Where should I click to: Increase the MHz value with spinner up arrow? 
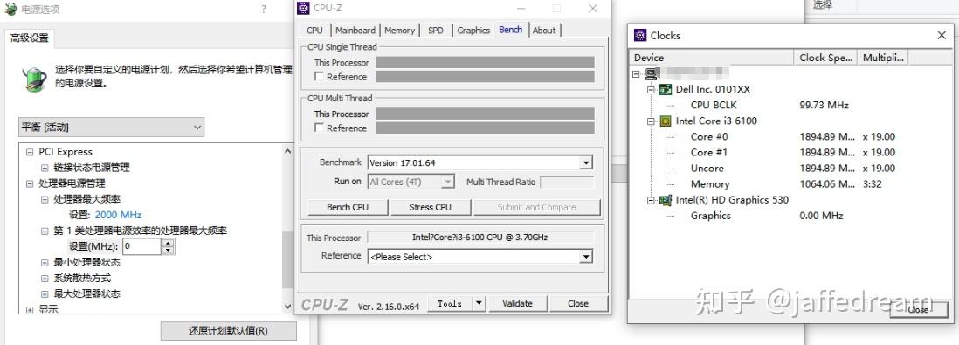169,243
